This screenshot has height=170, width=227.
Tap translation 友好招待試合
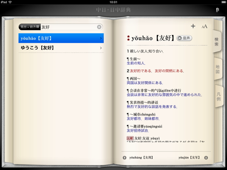138,131
